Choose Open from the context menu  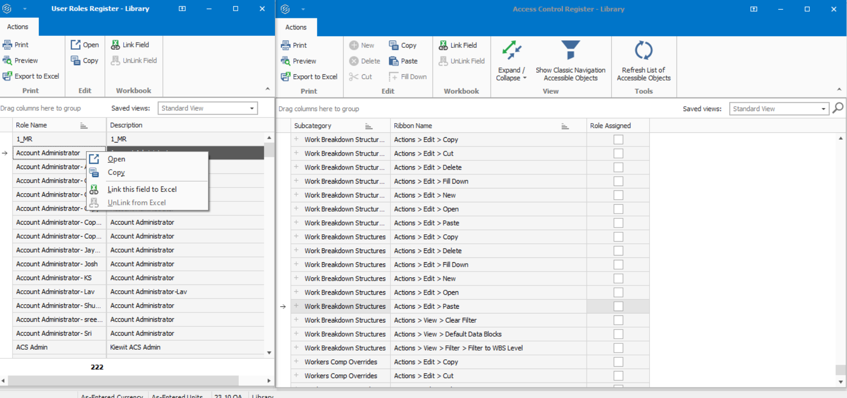(116, 159)
